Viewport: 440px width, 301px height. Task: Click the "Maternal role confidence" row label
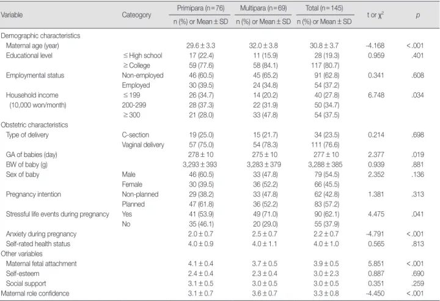tap(35, 294)
